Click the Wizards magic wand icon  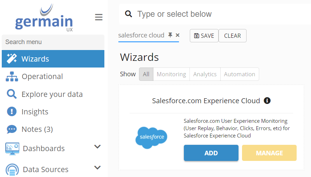pyautogui.click(x=12, y=59)
